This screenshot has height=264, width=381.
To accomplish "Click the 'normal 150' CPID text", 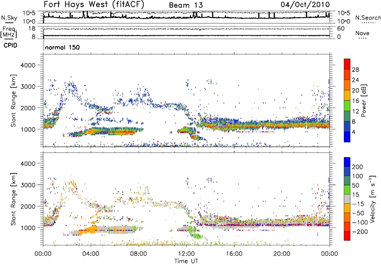I will click(62, 47).
